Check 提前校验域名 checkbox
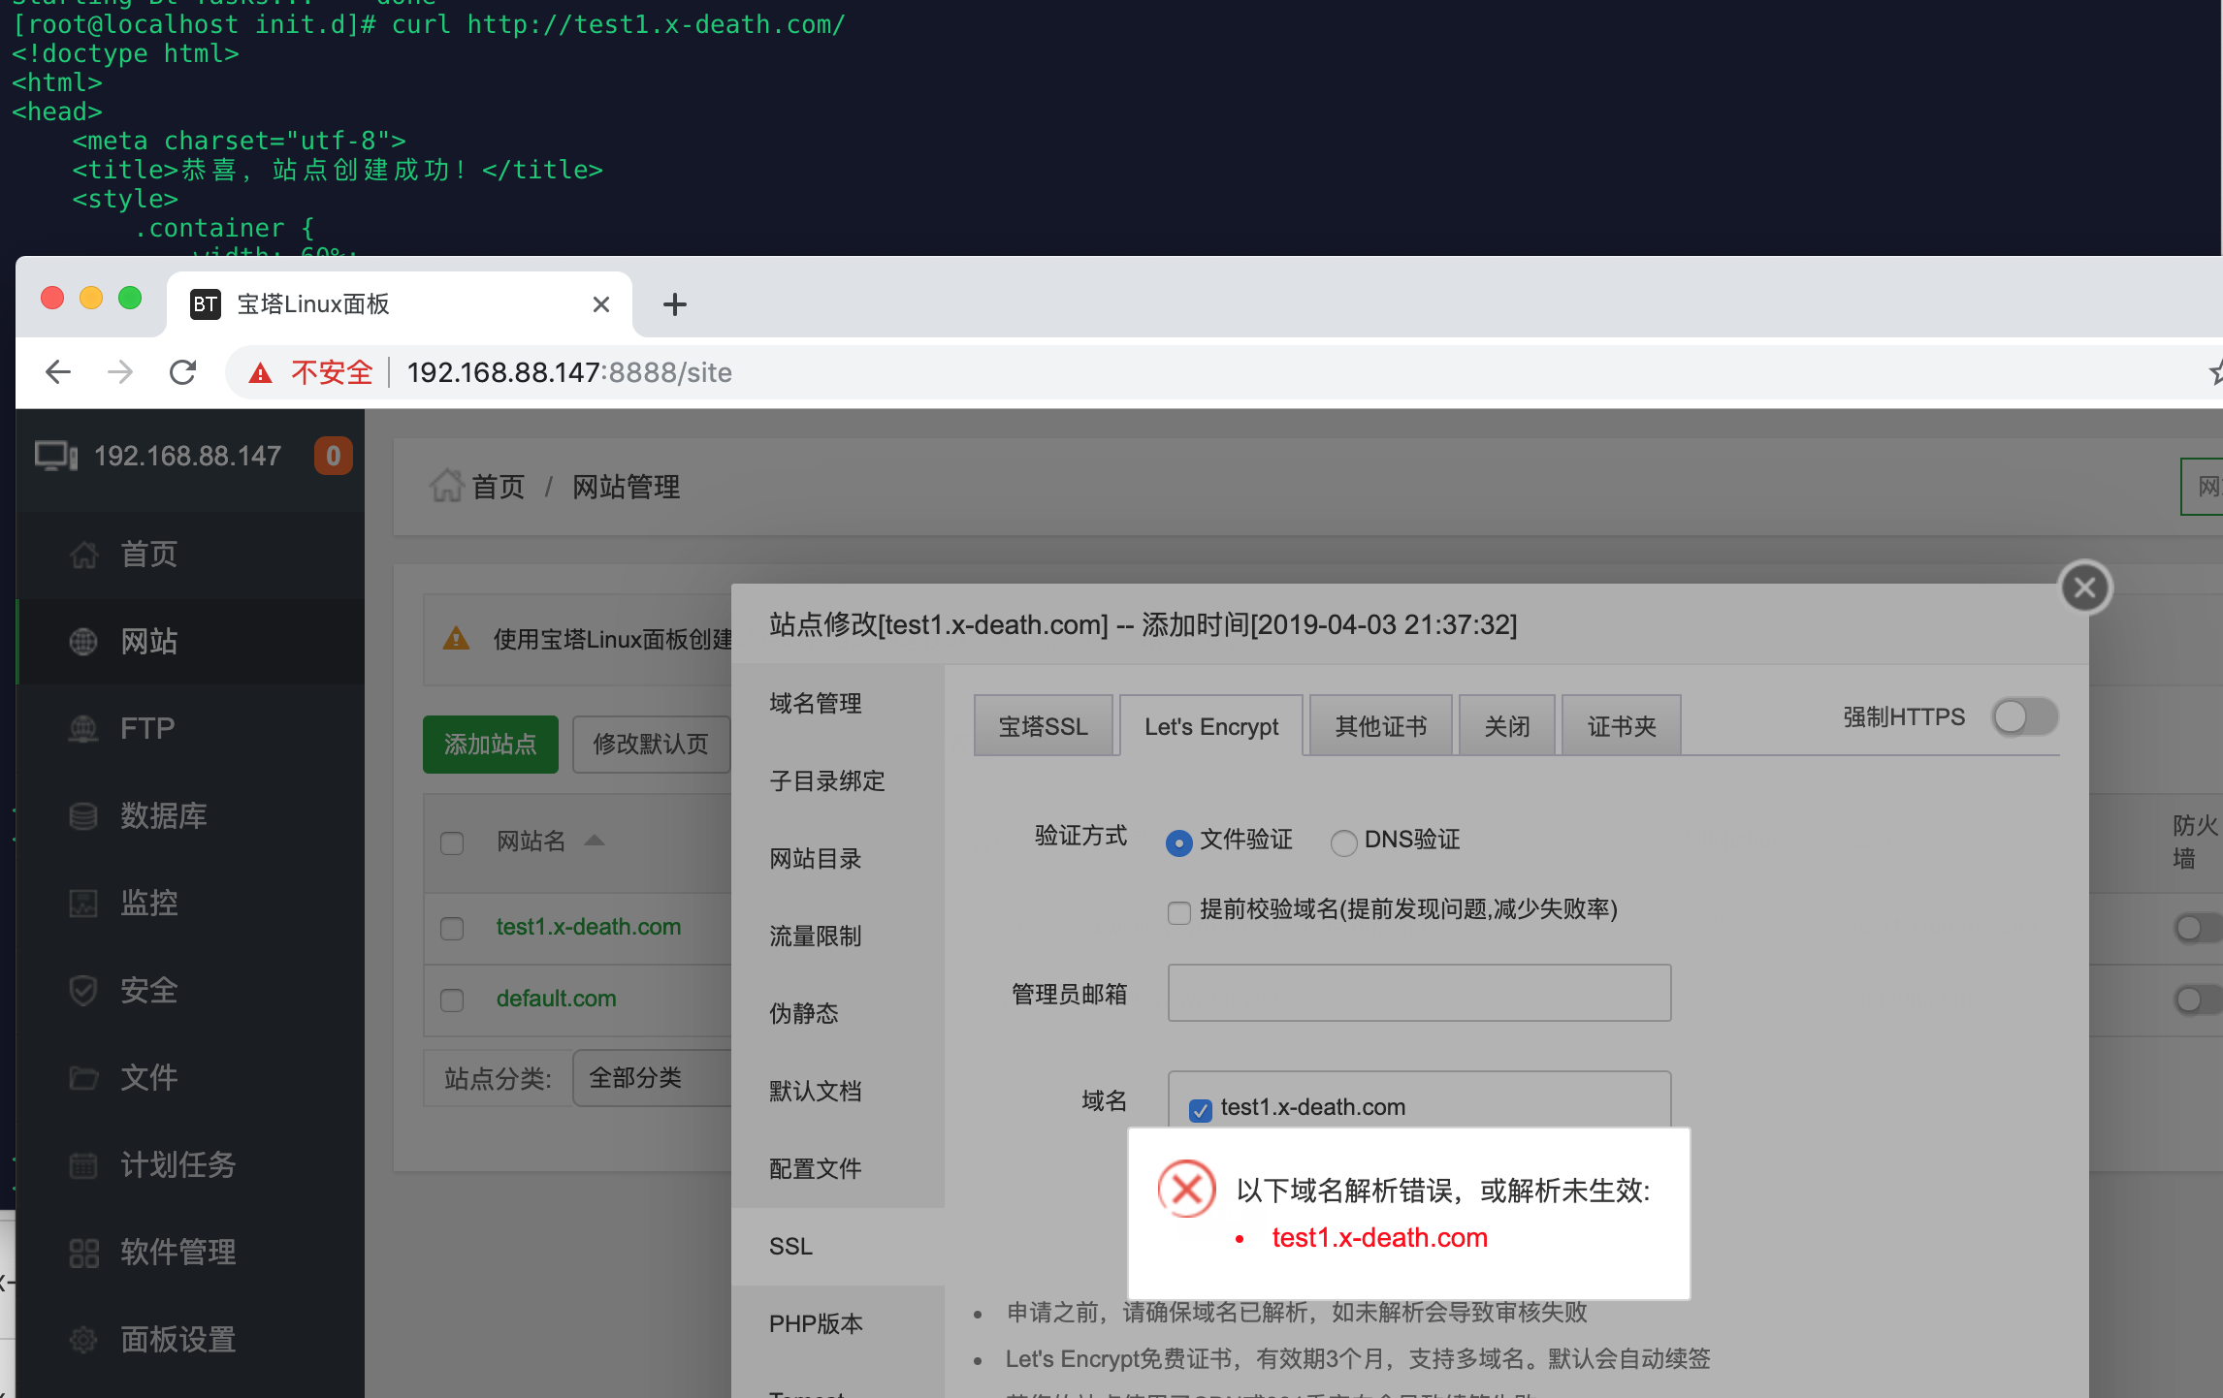This screenshot has height=1398, width=2223. [1179, 912]
